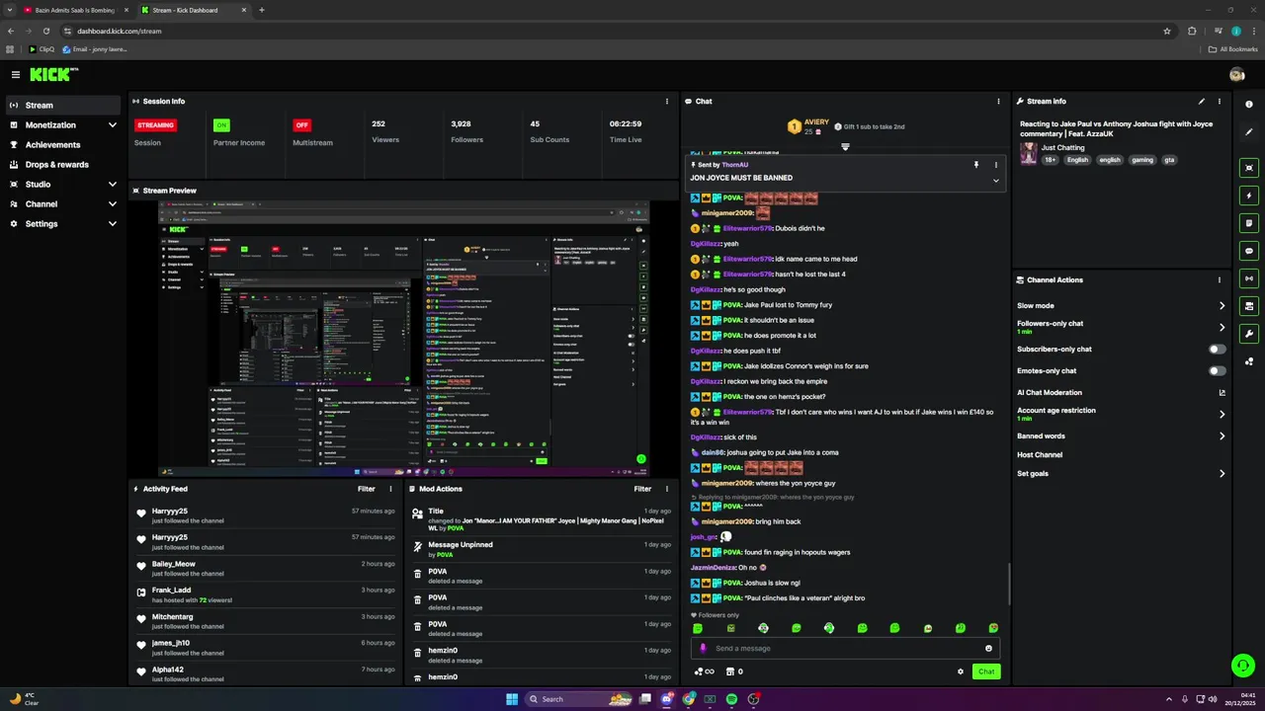This screenshot has width=1265, height=711.
Task: Toggle the broadcast signal panel icon in right rail
Action: click(1249, 278)
